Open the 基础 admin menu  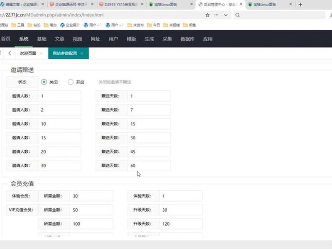(41, 39)
